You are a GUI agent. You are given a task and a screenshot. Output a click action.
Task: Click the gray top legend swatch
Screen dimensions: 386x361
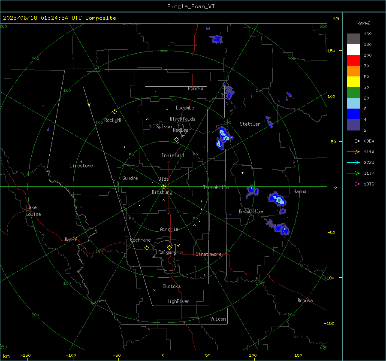[x=353, y=39]
